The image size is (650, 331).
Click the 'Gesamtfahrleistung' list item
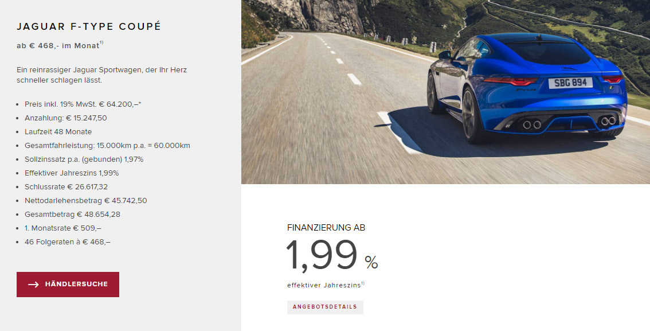tap(107, 145)
